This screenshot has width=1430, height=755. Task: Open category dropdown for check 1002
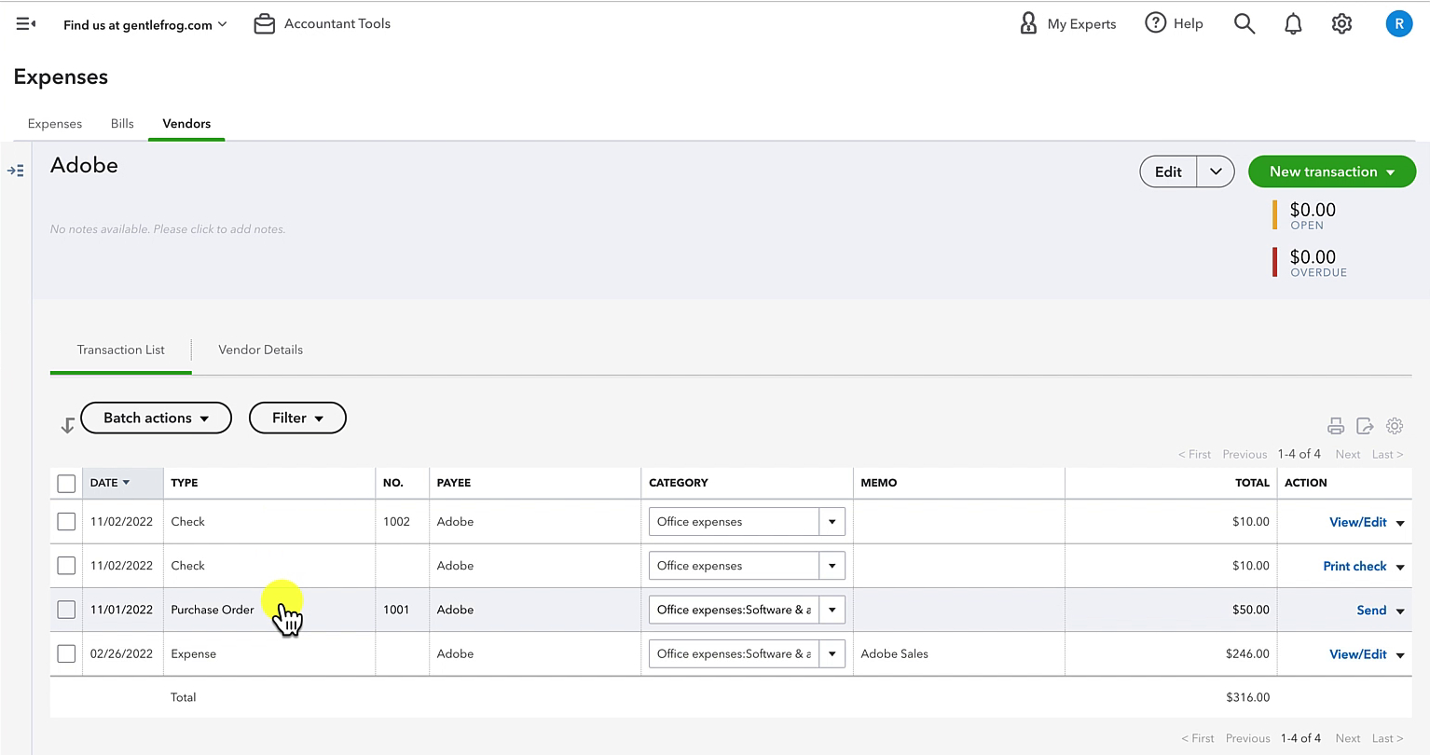pos(832,522)
